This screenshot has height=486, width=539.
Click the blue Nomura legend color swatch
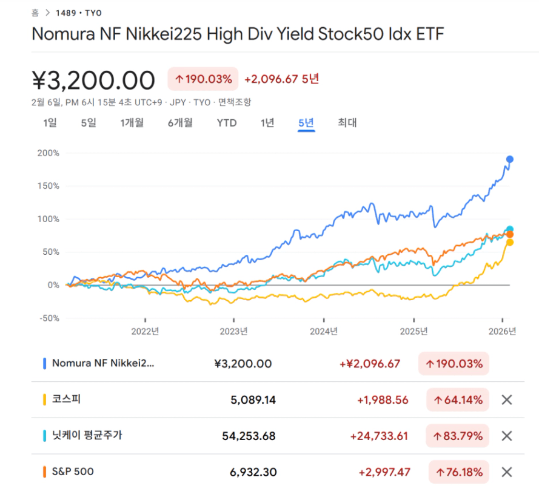click(x=45, y=364)
